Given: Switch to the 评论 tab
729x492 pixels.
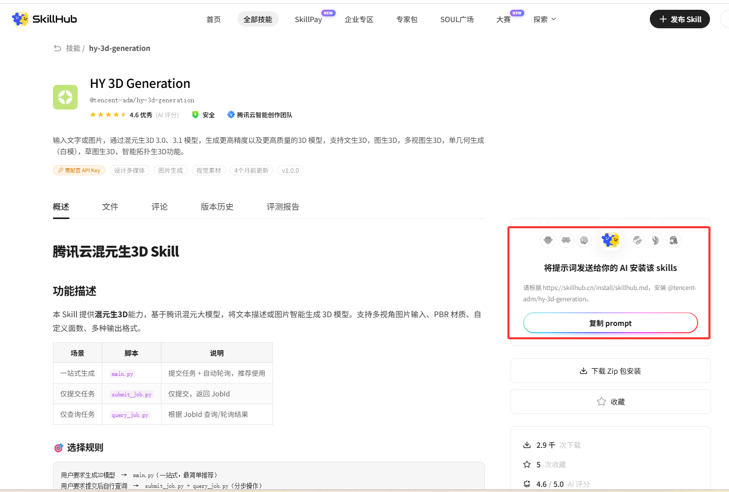Looking at the screenshot, I should click(159, 207).
